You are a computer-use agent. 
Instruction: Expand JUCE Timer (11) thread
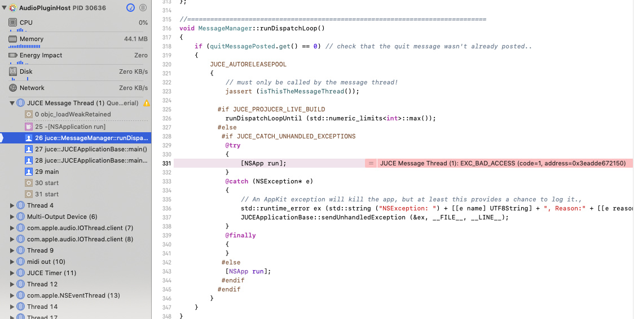tap(12, 273)
